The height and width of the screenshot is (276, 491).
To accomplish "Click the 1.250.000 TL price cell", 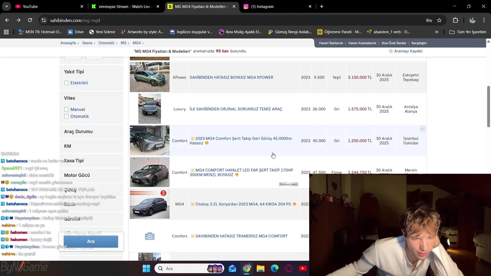I will coord(360,141).
